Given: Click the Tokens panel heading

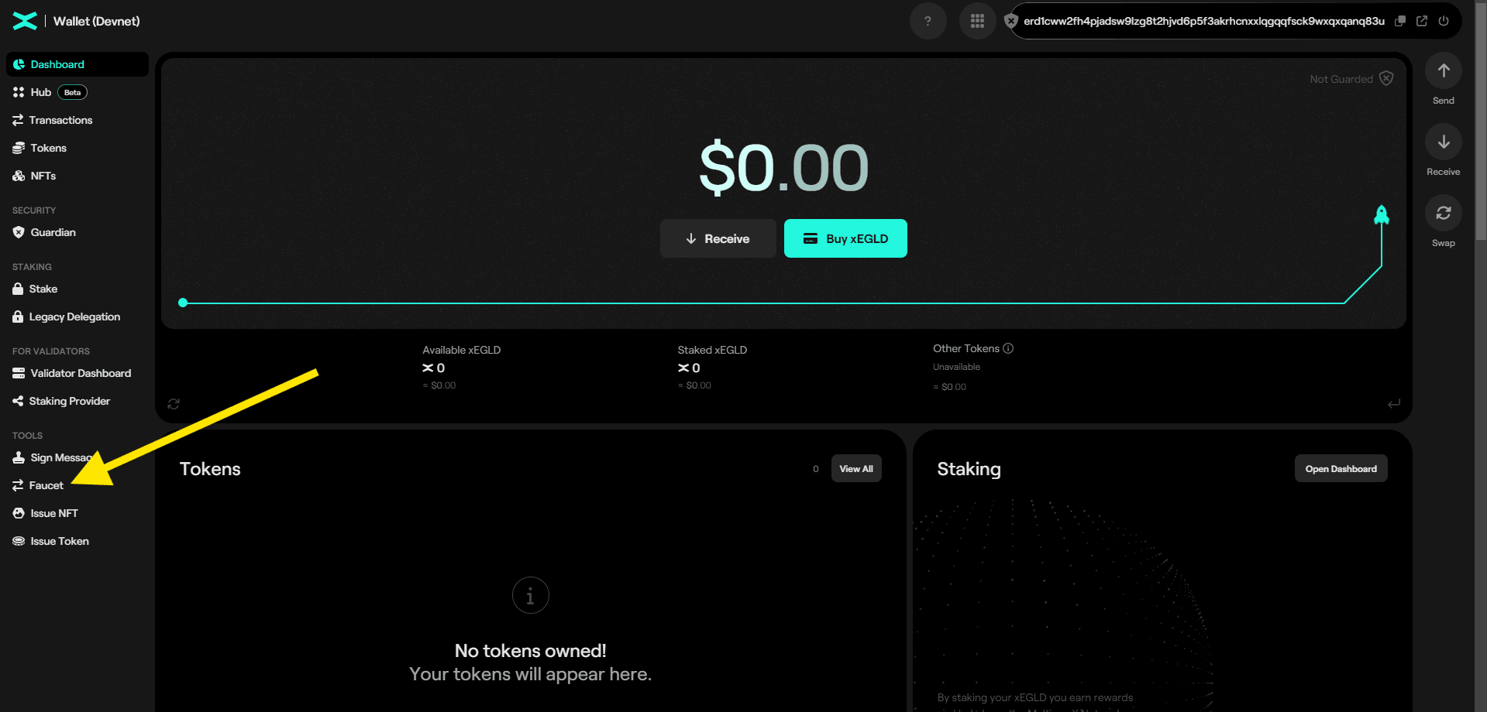Looking at the screenshot, I should coord(210,469).
